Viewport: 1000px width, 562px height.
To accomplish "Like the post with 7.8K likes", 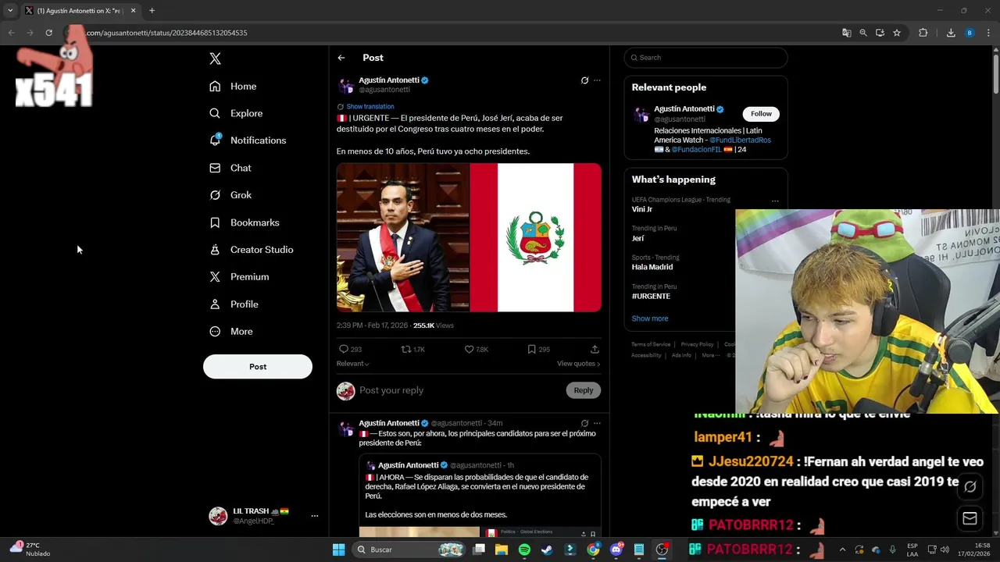I will tap(476, 349).
